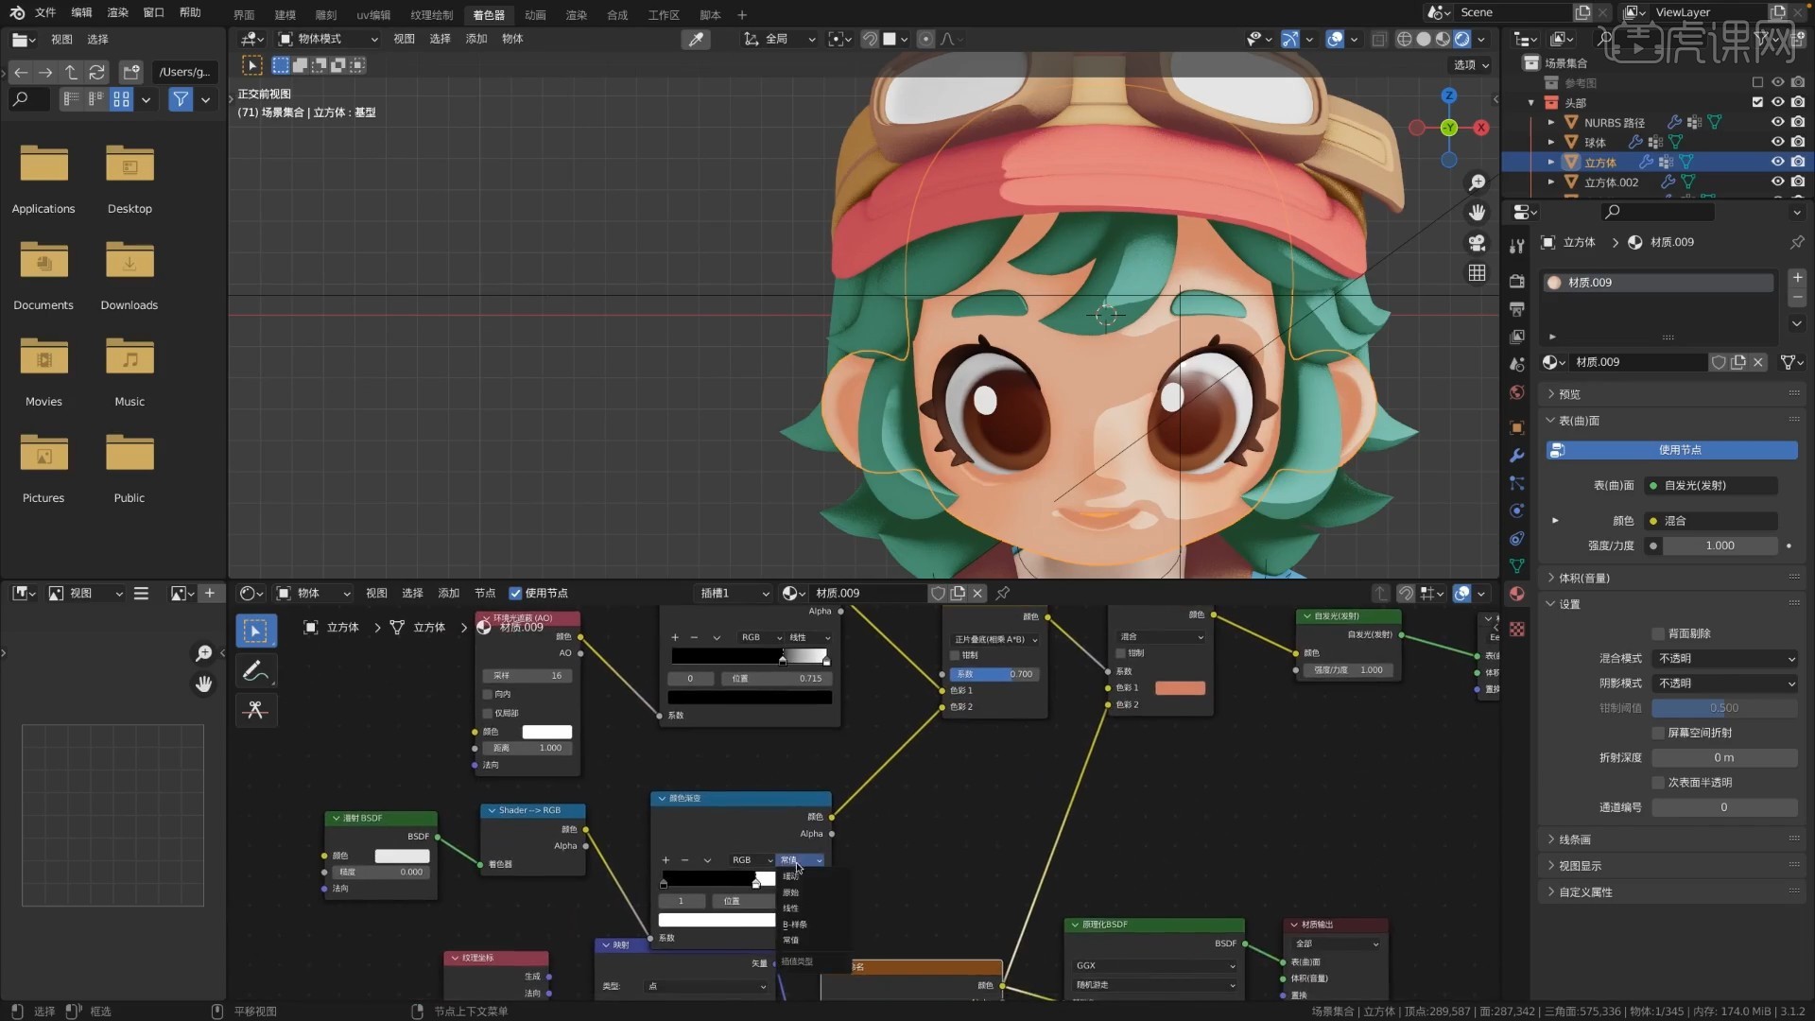This screenshot has width=1815, height=1021.
Task: Switch to the 渲染 workspace tab
Action: click(576, 15)
